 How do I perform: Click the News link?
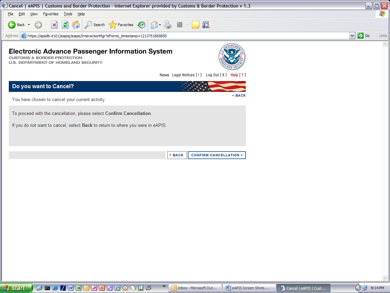click(x=164, y=75)
